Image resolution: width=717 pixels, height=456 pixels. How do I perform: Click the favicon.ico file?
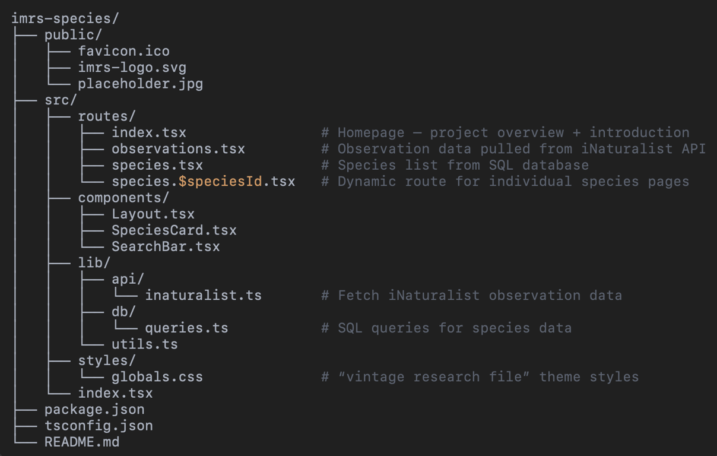point(123,51)
